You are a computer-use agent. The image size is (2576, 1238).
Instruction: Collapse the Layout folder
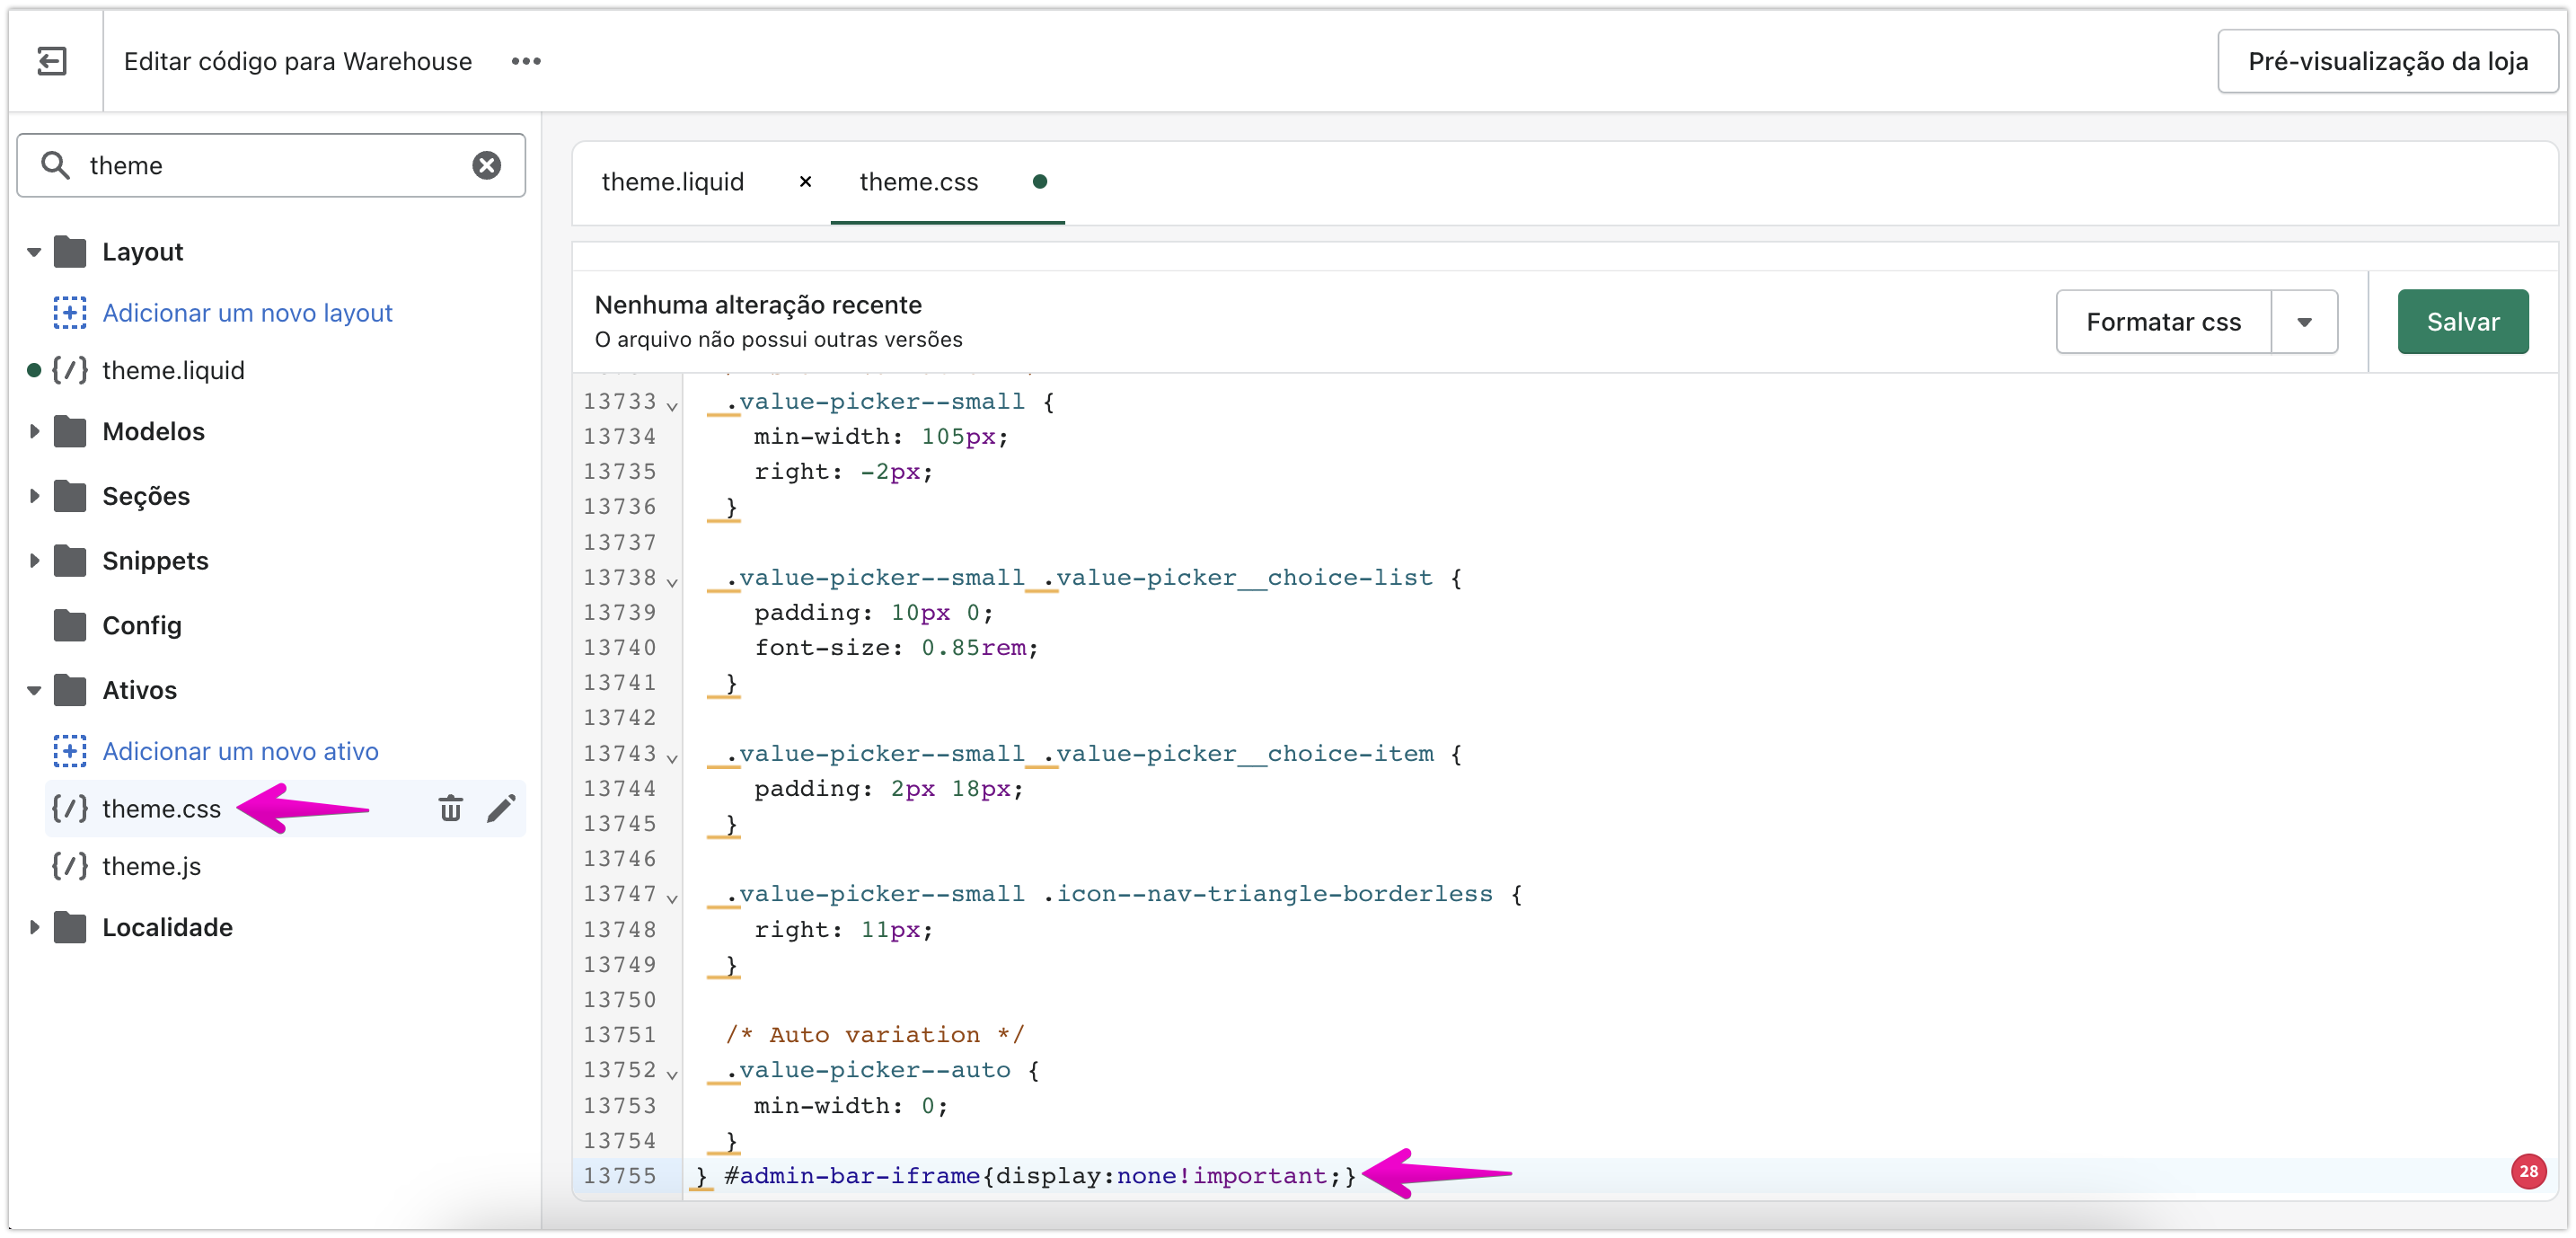tap(34, 252)
